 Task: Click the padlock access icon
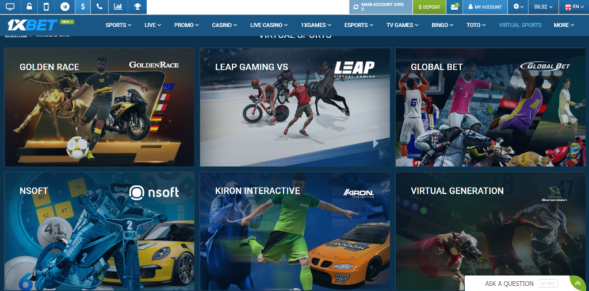coord(29,7)
